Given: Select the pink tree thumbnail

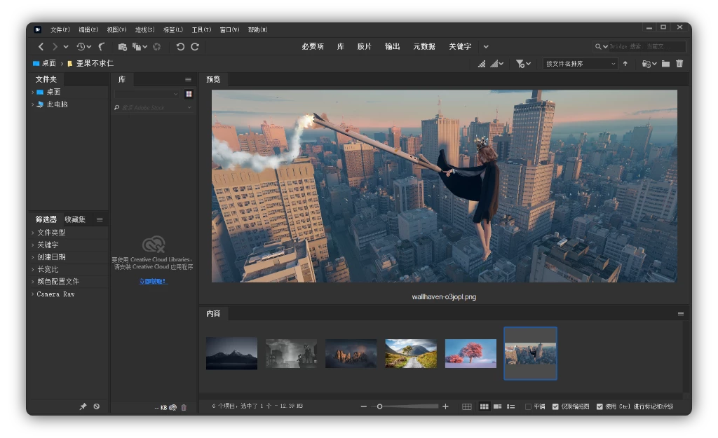Looking at the screenshot, I should pos(470,353).
